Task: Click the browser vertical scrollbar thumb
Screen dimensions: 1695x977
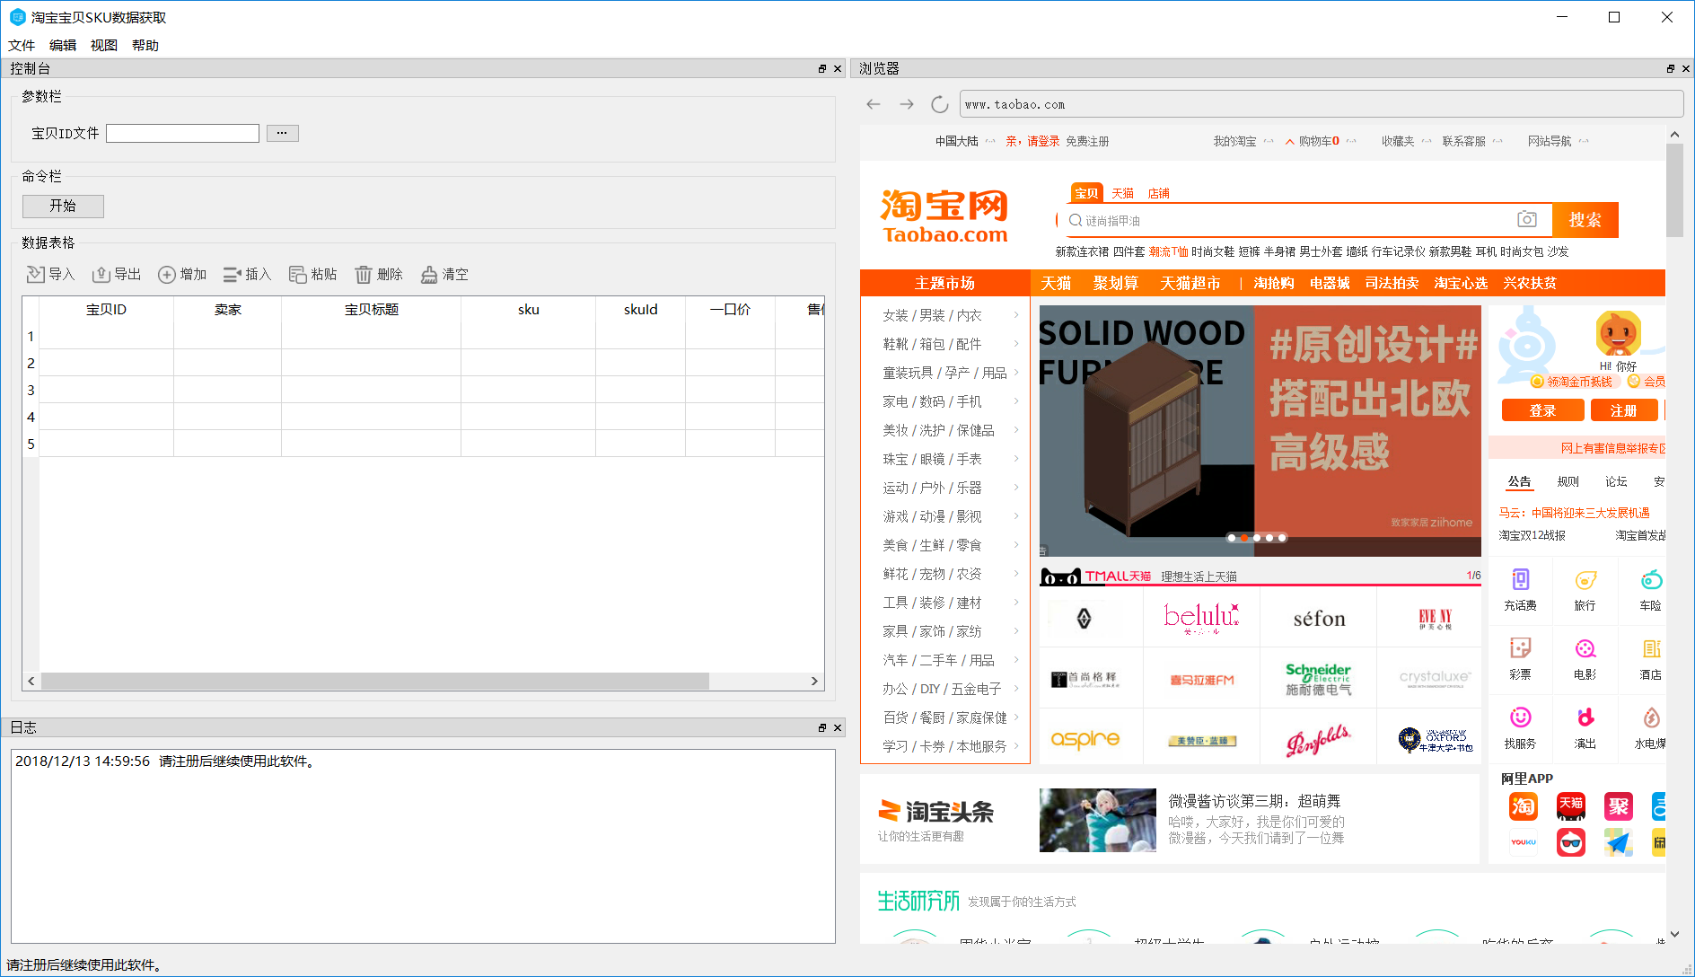Action: 1674,190
